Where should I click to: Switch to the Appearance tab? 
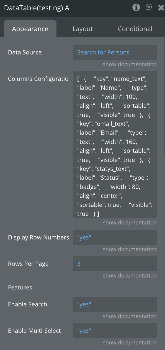pos(30,29)
